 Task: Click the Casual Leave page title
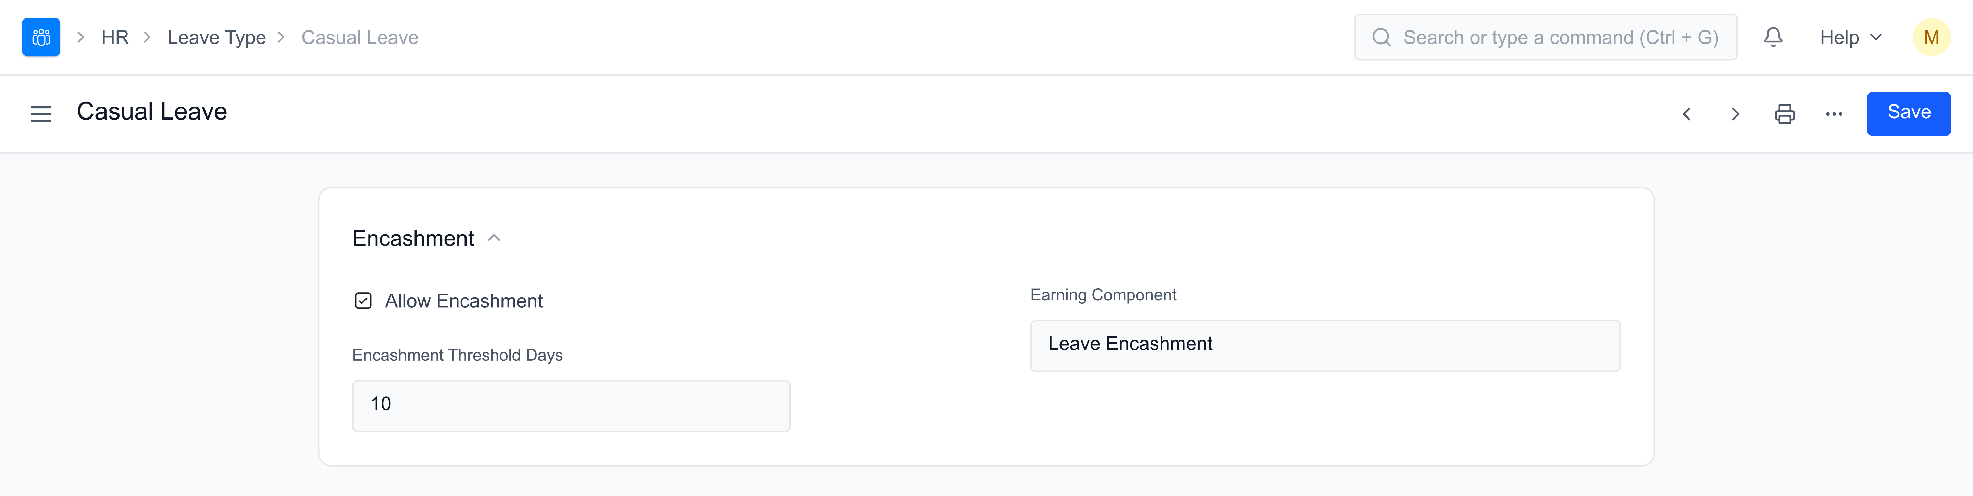152,112
